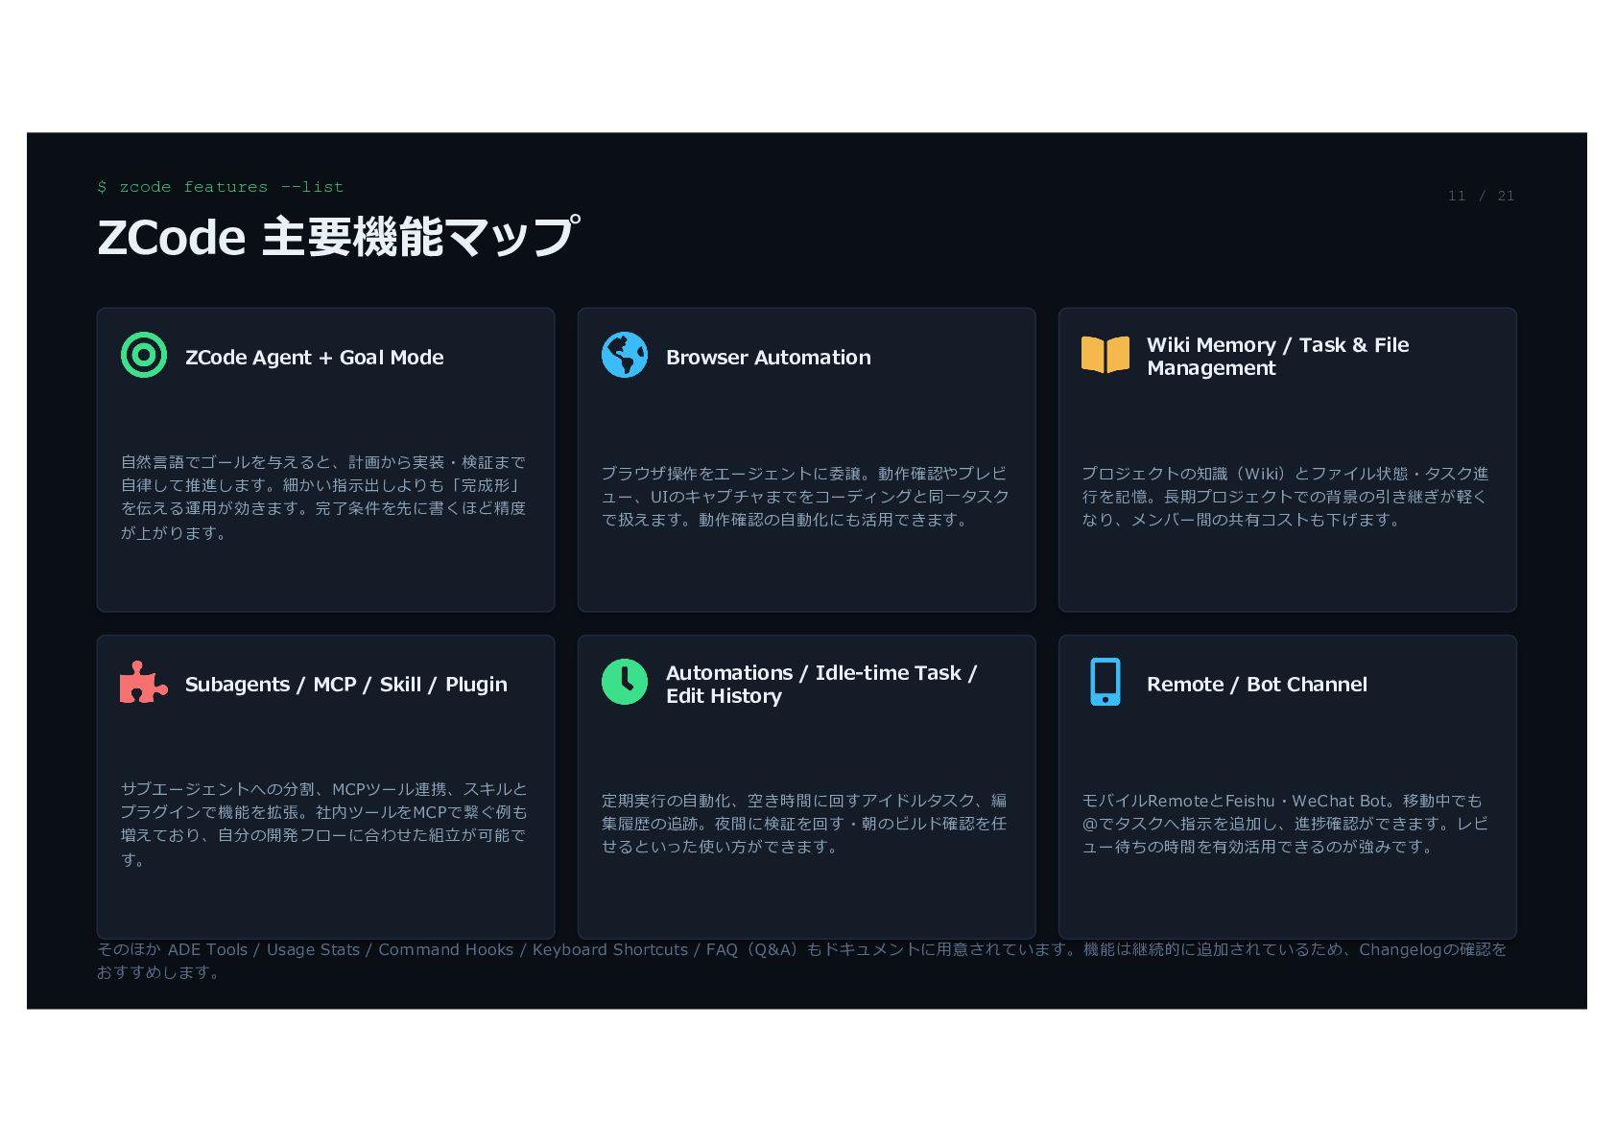
Task: Click the slide page number '11 / 21'
Action: pos(1481,196)
